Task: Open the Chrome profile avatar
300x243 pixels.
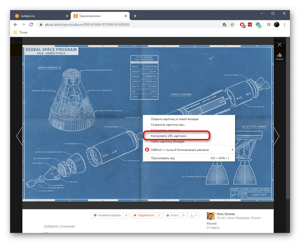Action: tap(277, 25)
